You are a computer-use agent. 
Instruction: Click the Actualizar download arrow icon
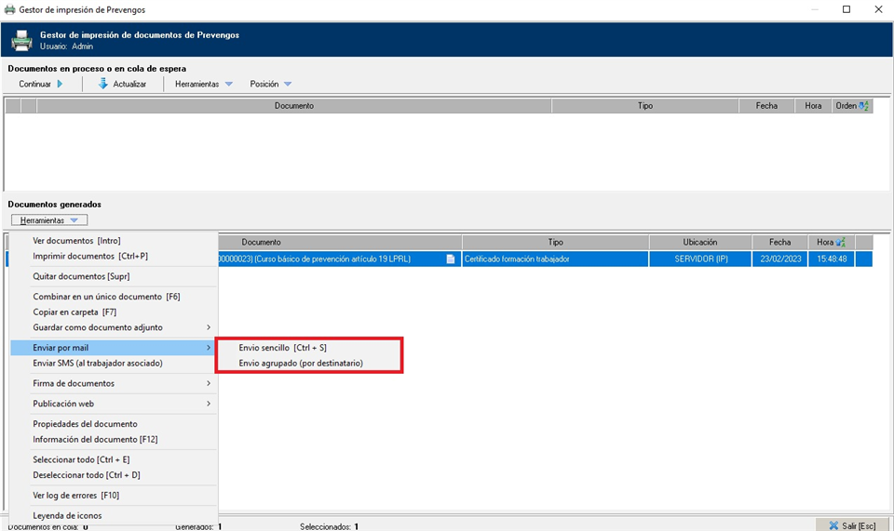103,84
